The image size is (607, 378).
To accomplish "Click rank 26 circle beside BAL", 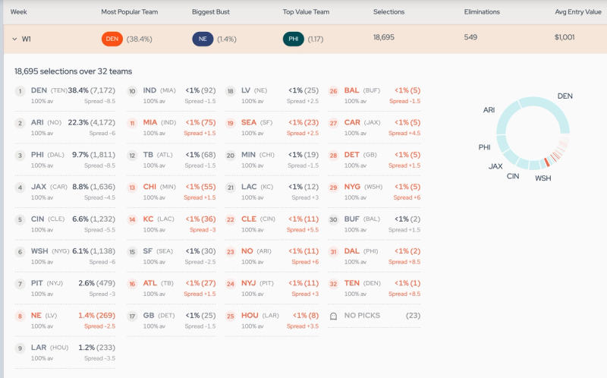I will 333,91.
